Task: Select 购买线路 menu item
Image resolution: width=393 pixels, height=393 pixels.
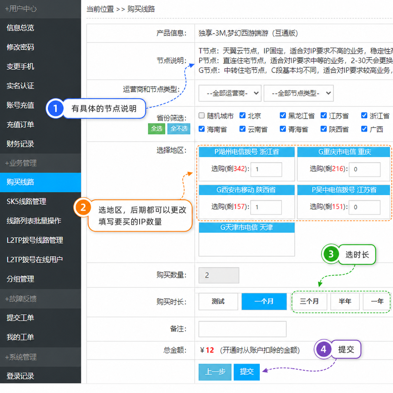Action: 40,182
